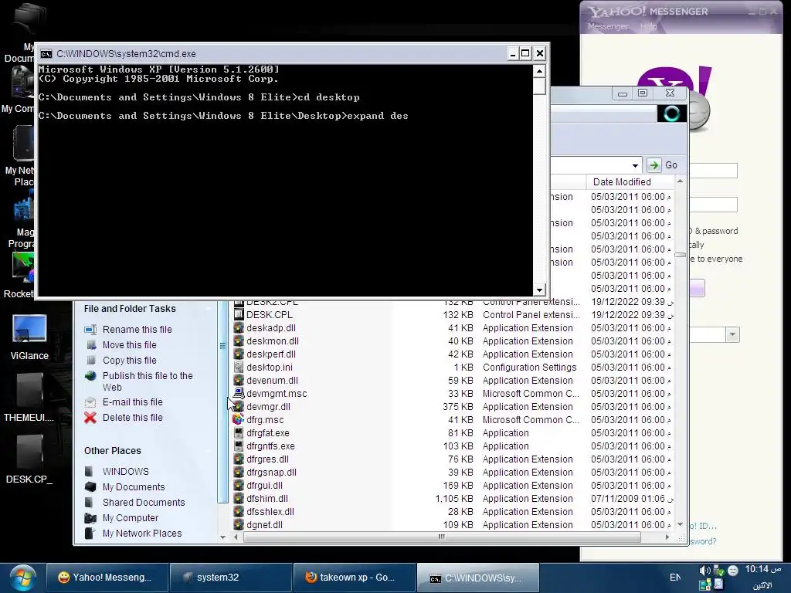Open WINDOWS under Other Places
This screenshot has height=593, width=791.
point(126,472)
